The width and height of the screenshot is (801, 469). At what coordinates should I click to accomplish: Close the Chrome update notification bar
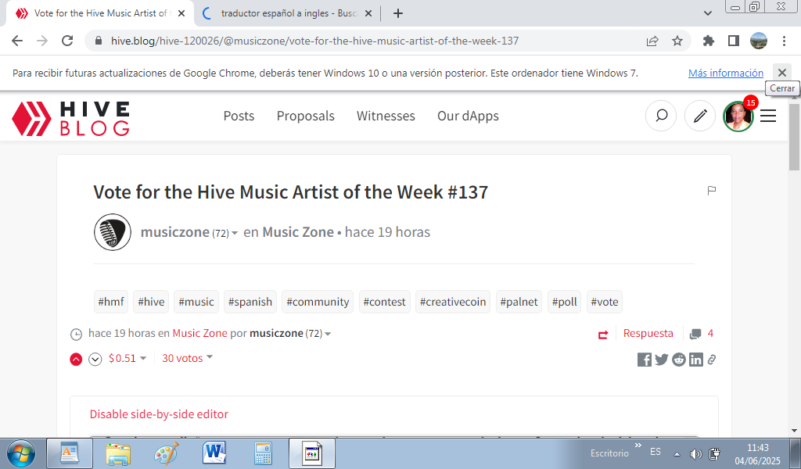coord(782,73)
